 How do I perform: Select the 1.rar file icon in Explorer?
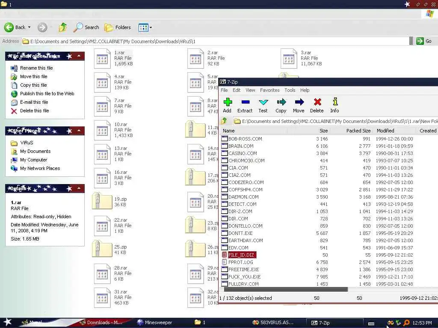coord(102,59)
